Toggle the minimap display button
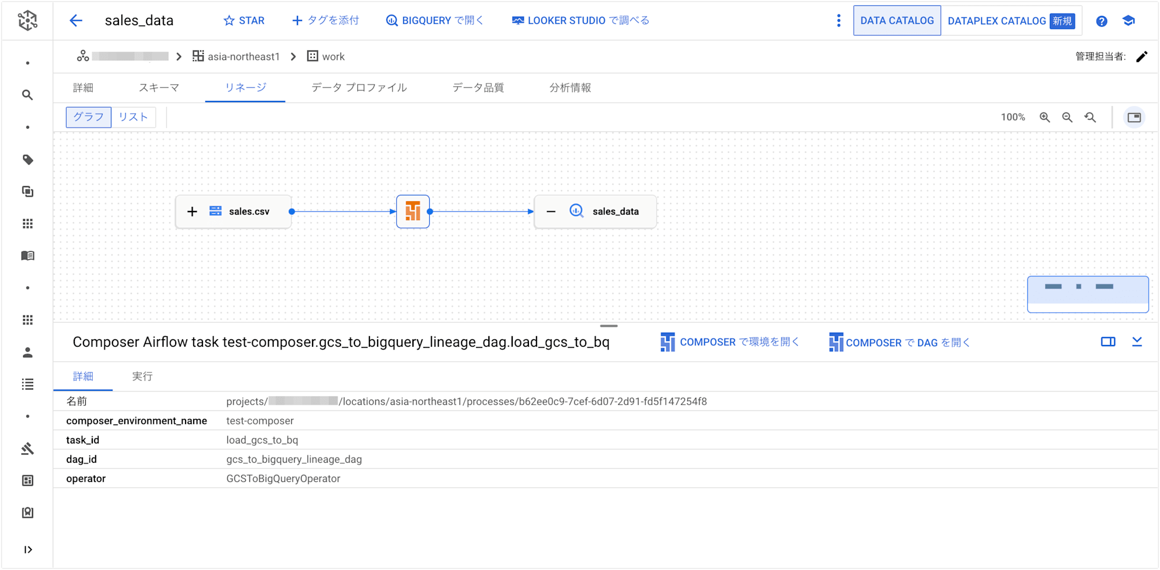Viewport: 1160px width, 570px height. 1134,117
